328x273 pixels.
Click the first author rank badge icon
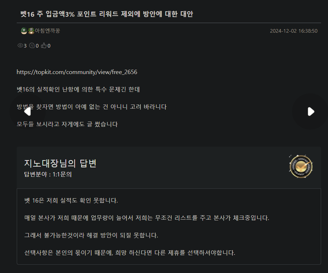point(24,31)
